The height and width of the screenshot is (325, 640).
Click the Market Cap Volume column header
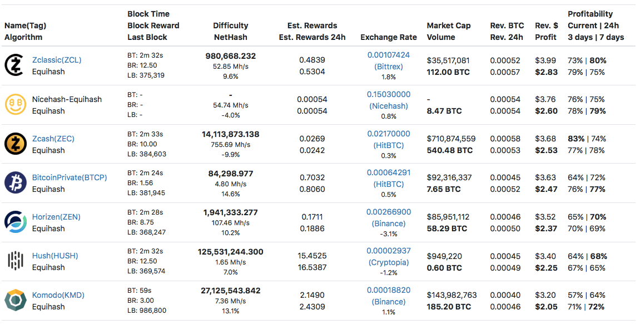(448, 32)
